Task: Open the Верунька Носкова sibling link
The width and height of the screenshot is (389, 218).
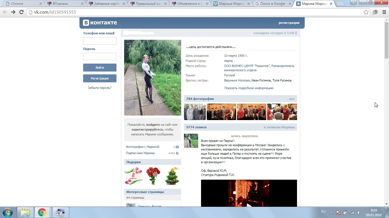Action: pos(237,80)
